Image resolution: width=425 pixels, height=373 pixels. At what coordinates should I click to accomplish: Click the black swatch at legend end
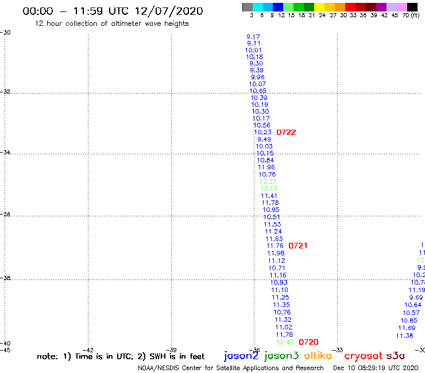412,7
